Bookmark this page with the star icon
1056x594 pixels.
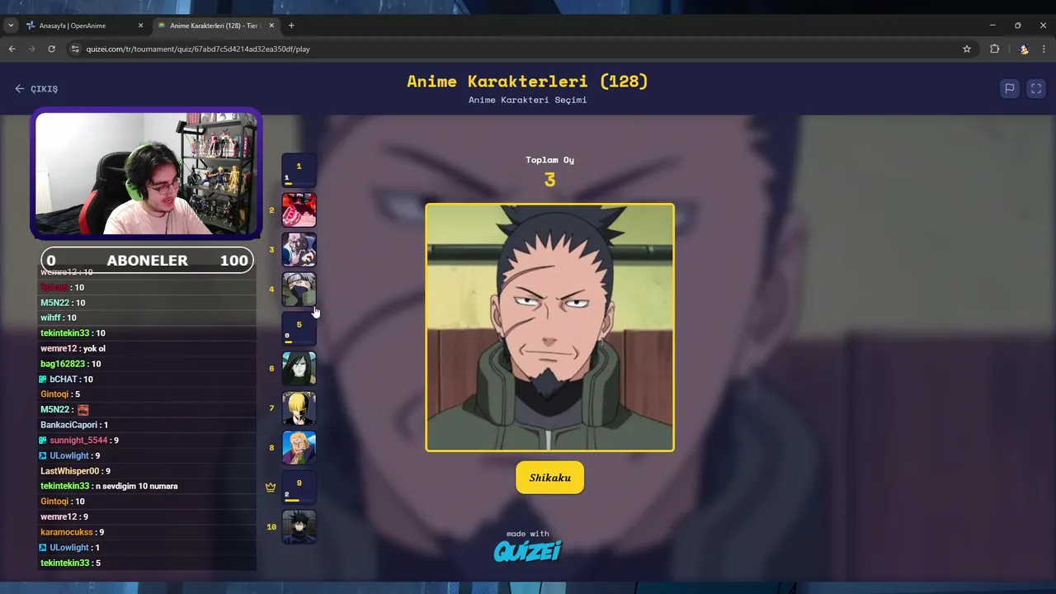[967, 49]
